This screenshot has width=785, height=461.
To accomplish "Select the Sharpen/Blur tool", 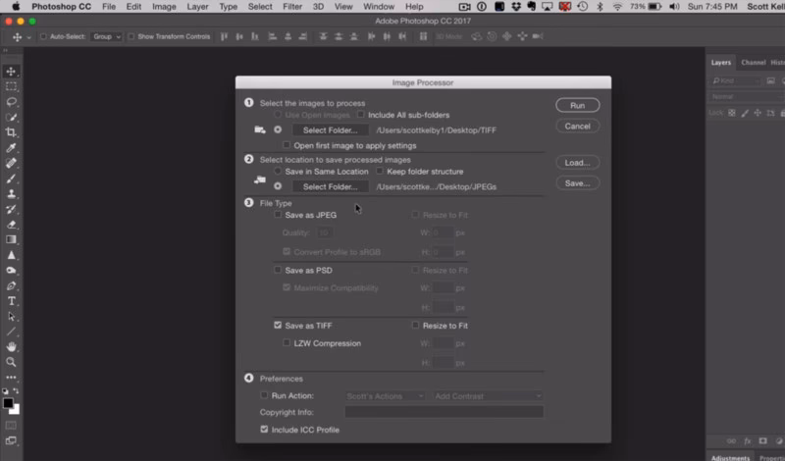I will pyautogui.click(x=11, y=255).
